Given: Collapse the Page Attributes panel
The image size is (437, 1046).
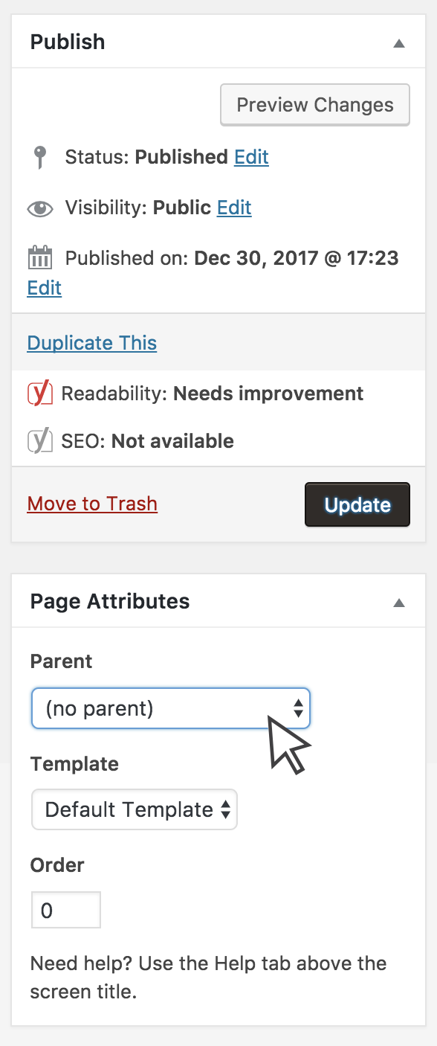Looking at the screenshot, I should [x=399, y=603].
